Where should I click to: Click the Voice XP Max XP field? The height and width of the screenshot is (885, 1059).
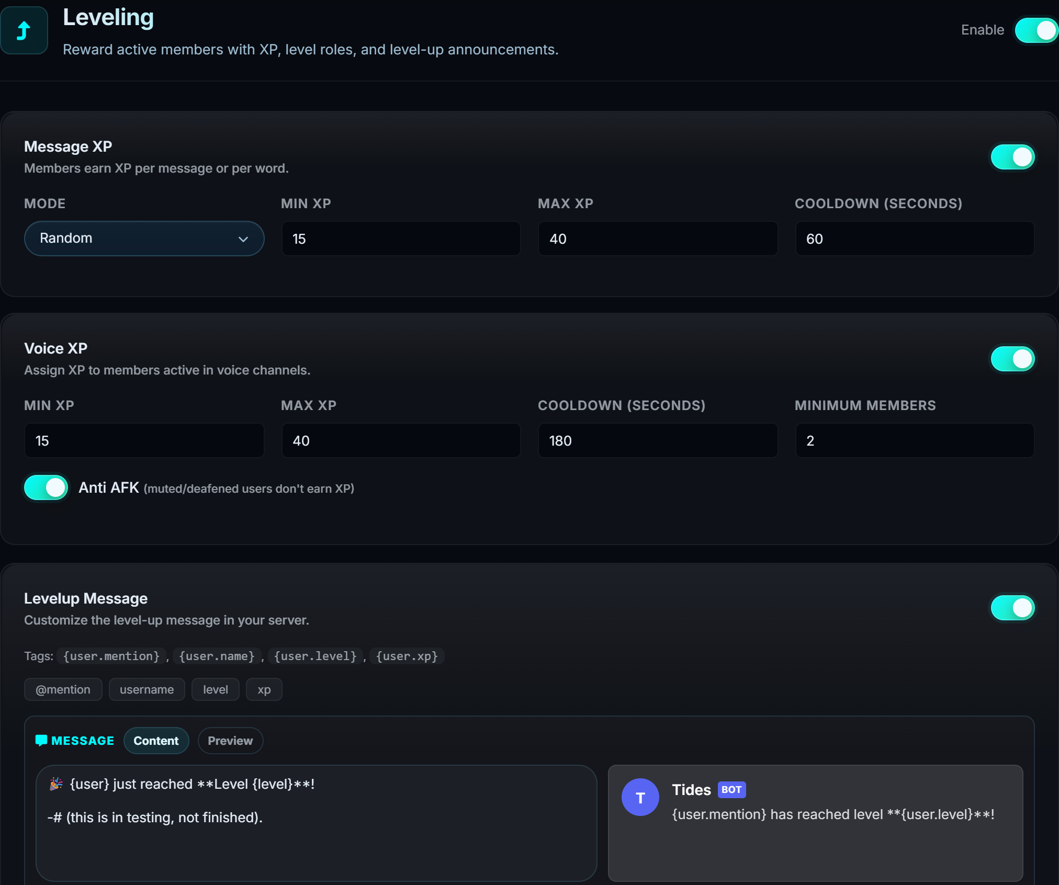point(401,440)
